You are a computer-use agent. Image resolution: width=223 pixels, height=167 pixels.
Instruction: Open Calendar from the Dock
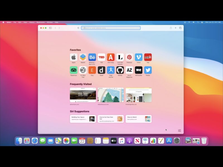tap(82, 141)
